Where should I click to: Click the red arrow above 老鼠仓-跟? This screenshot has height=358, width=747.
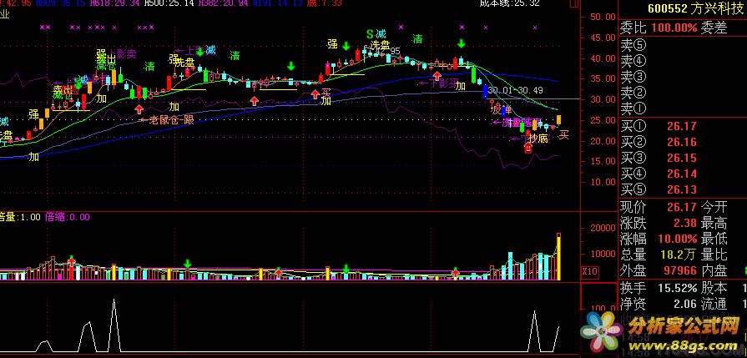139,109
